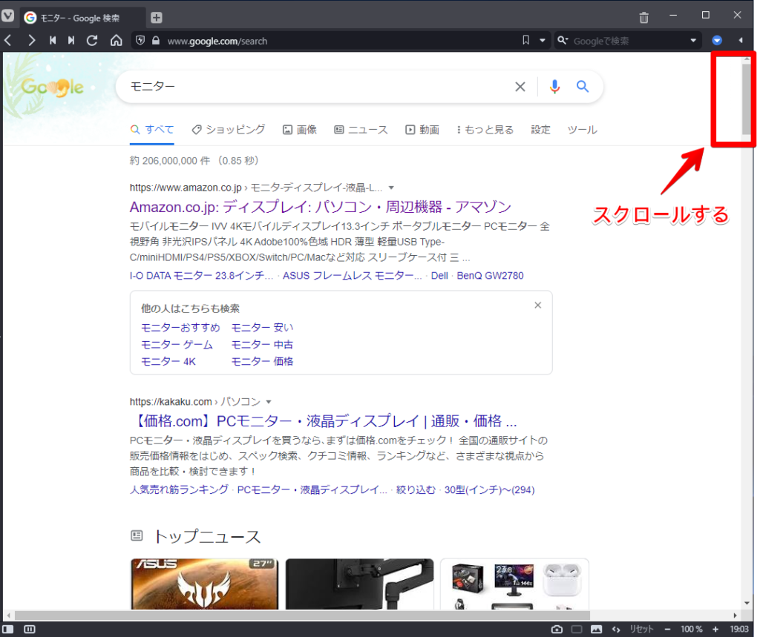Search モニター 安い suggestion
The image size is (760, 637).
coord(262,328)
